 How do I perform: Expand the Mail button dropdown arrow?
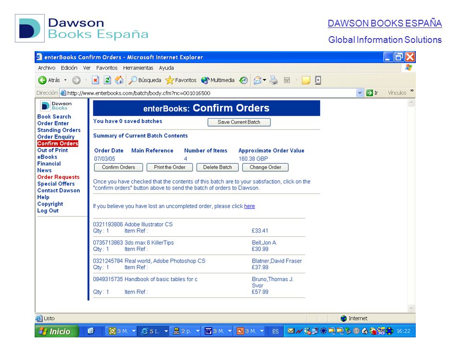264,80
